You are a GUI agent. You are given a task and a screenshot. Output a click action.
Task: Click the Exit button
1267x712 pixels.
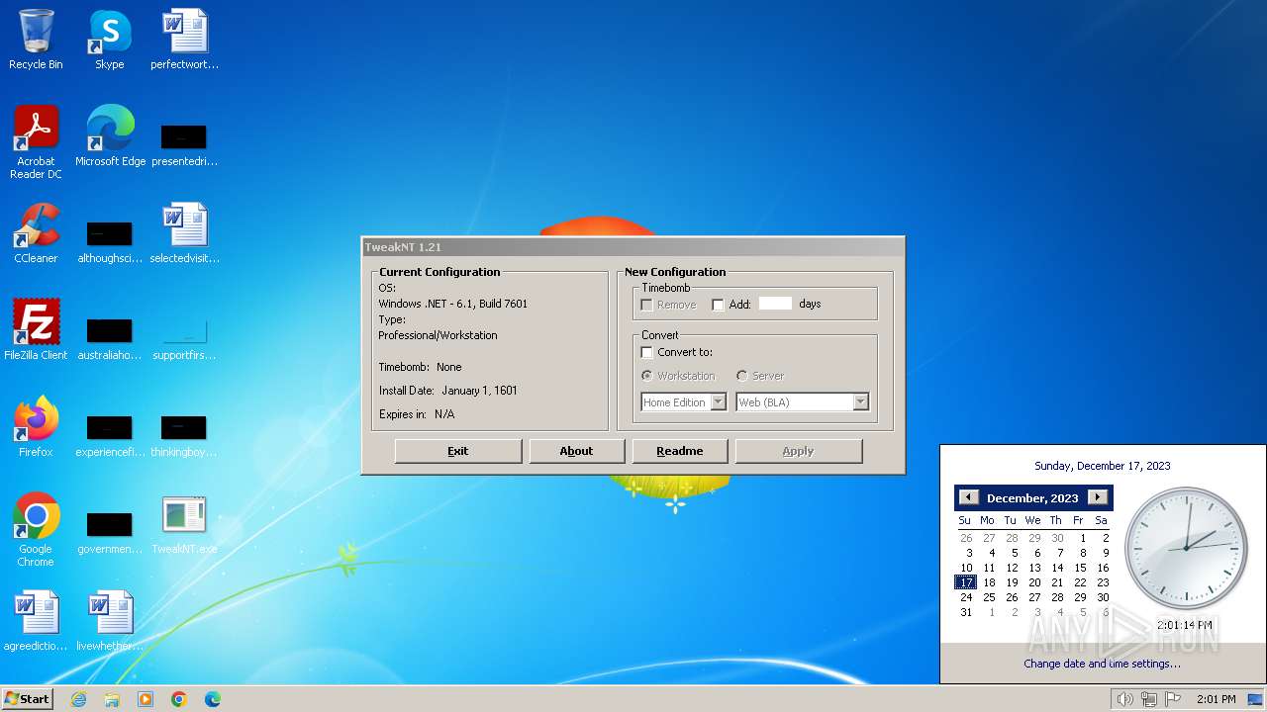click(x=458, y=451)
